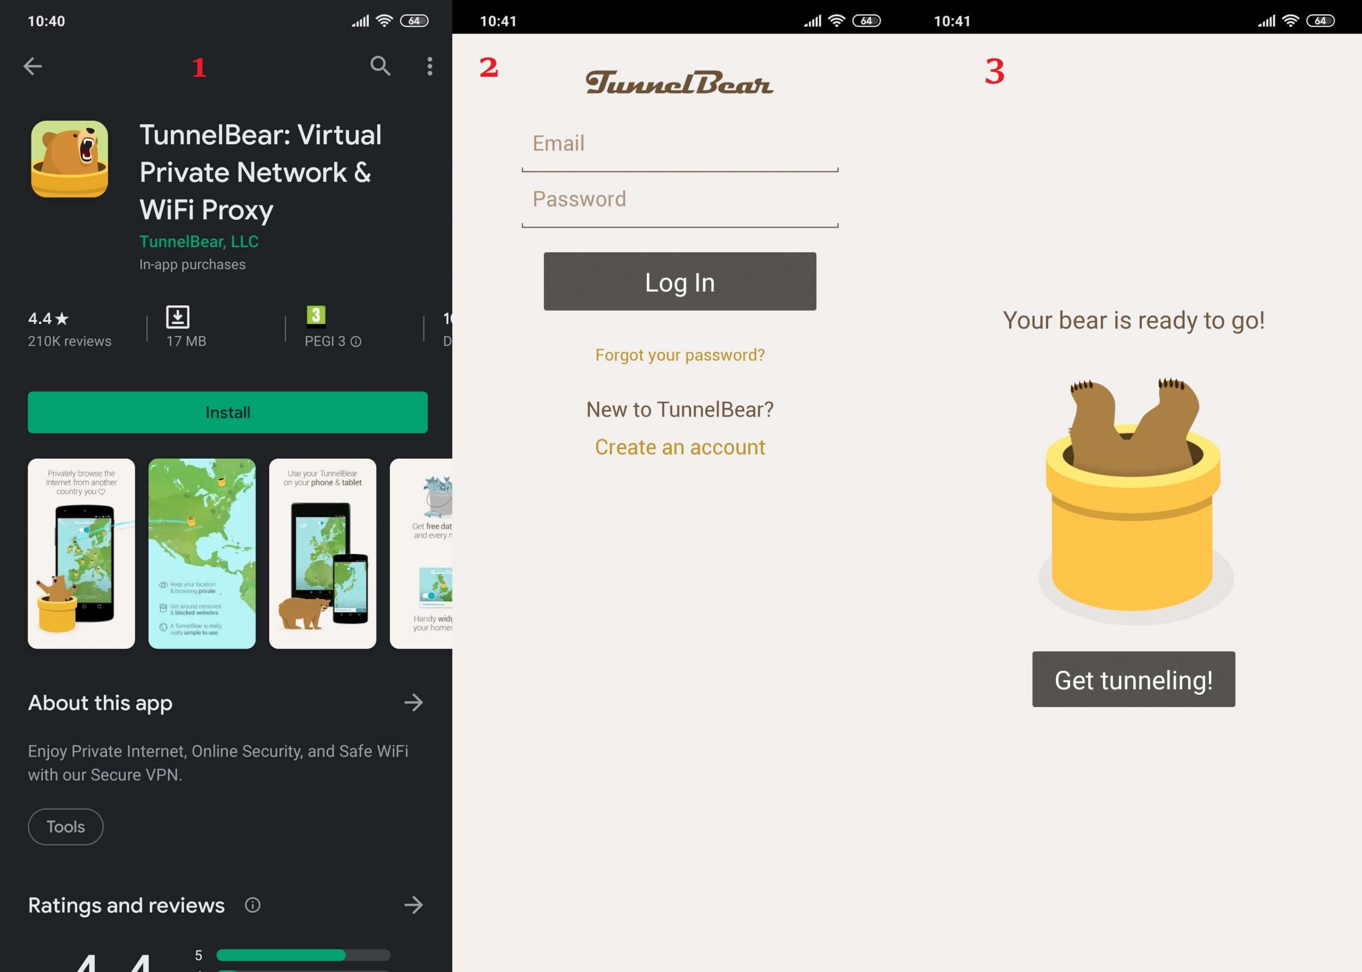Viewport: 1362px width, 972px height.
Task: Click the back arrow icon
Action: (x=31, y=65)
